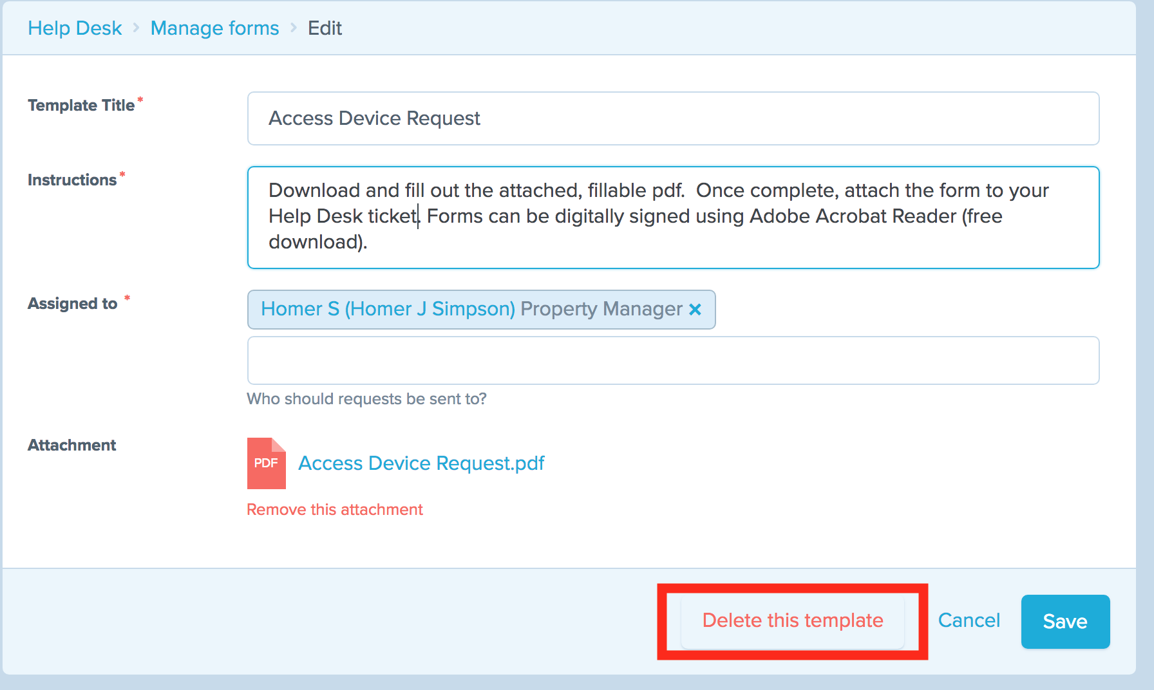Image resolution: width=1154 pixels, height=690 pixels.
Task: Focus the Template Title input field
Action: pos(673,118)
